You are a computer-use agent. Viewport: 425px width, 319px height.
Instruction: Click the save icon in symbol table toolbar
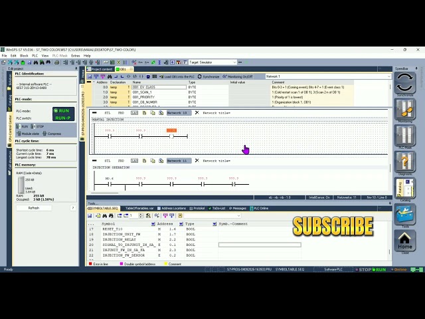pos(90,215)
